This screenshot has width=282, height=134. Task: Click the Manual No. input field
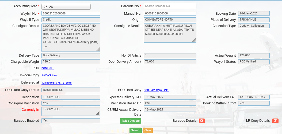coord(170,13)
